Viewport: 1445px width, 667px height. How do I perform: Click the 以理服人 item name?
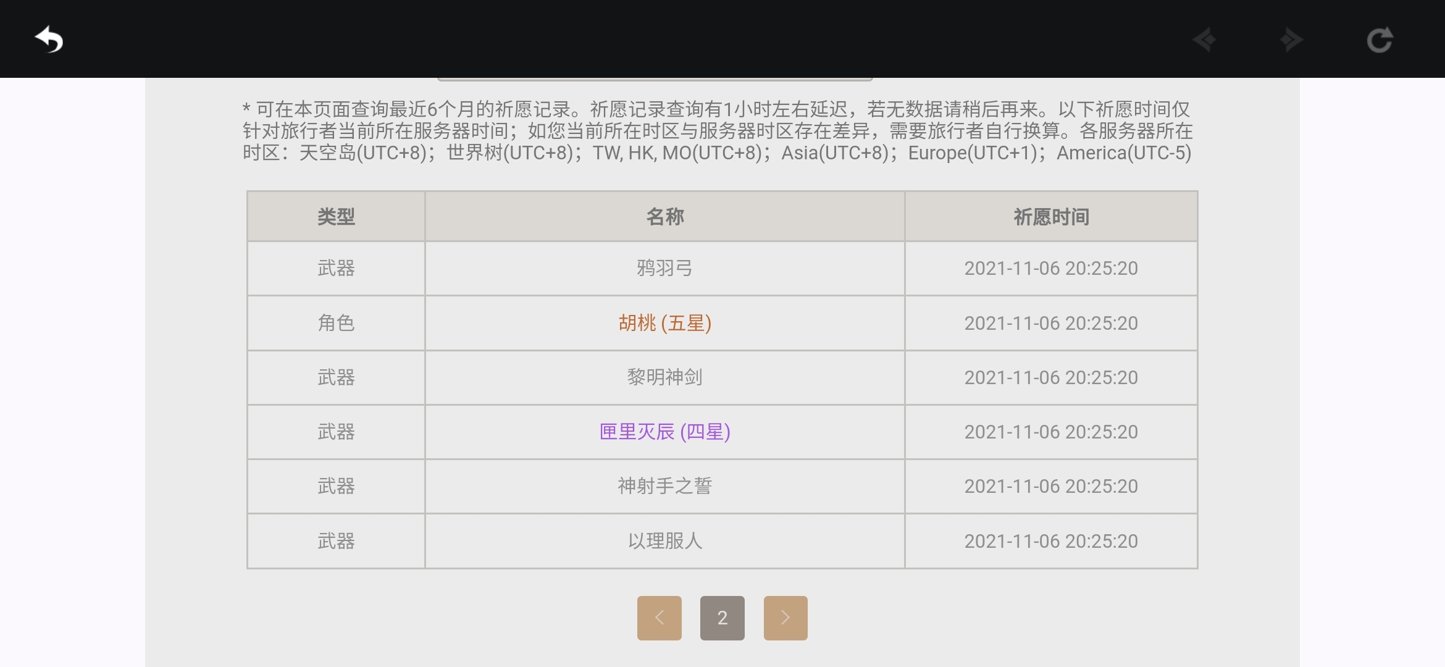(665, 541)
